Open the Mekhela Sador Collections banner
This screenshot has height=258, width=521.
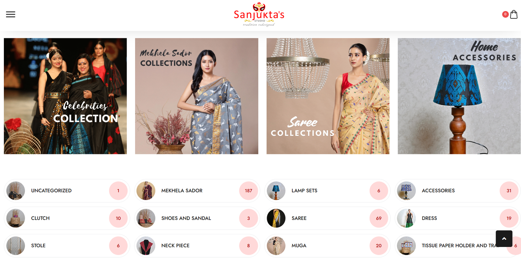click(x=197, y=96)
